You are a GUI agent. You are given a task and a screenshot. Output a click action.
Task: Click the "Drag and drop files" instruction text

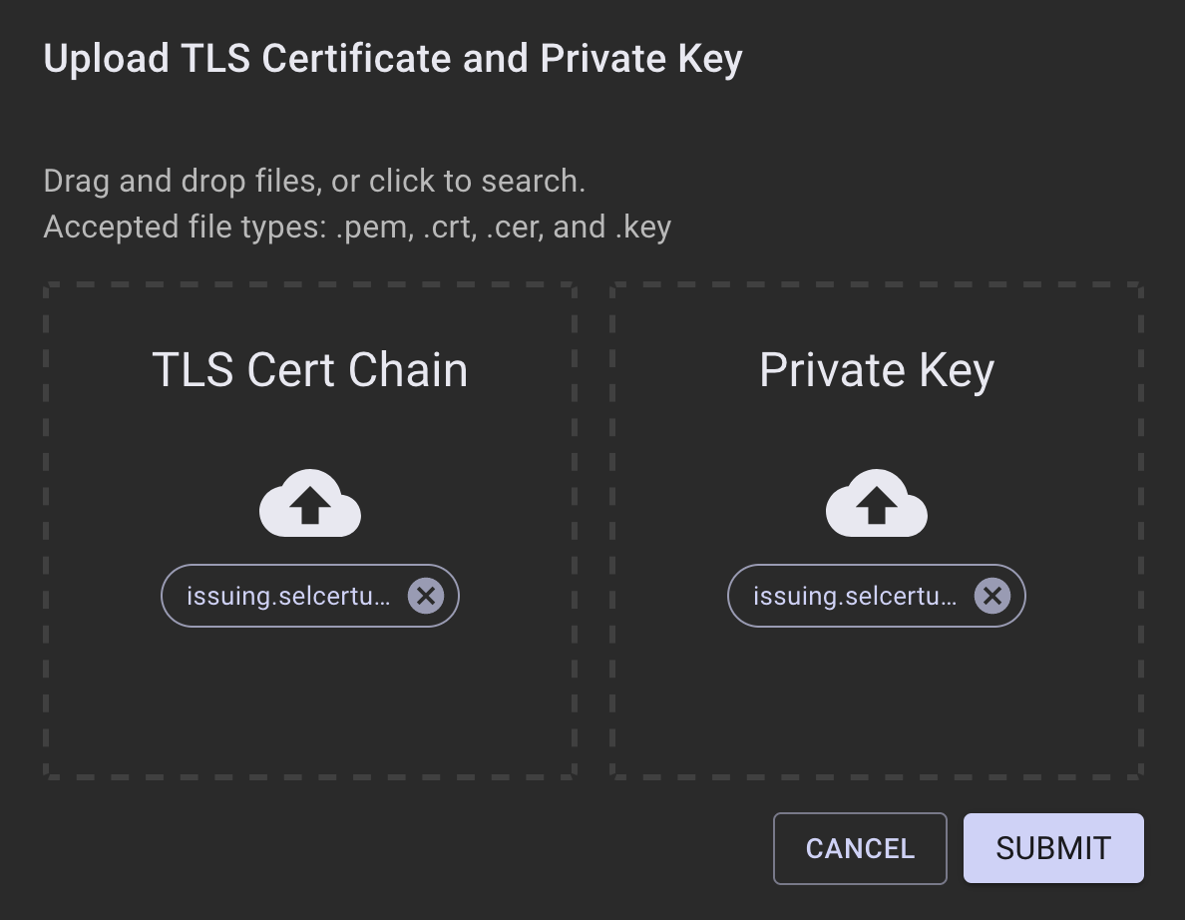click(x=314, y=182)
